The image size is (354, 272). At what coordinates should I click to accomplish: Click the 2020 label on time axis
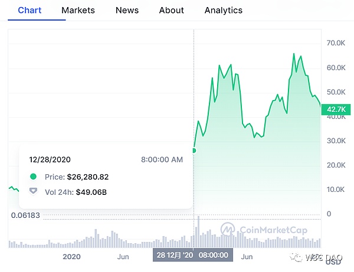[71, 257]
